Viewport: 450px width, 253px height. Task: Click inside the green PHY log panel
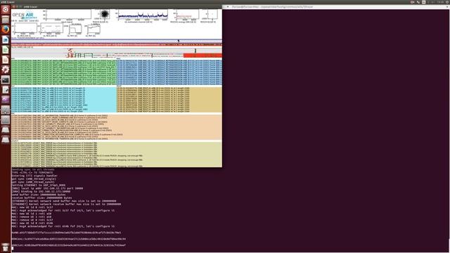(64, 72)
